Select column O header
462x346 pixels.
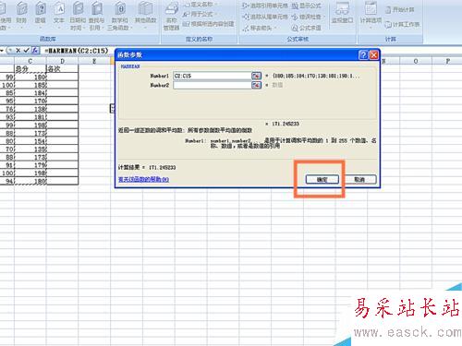416,61
